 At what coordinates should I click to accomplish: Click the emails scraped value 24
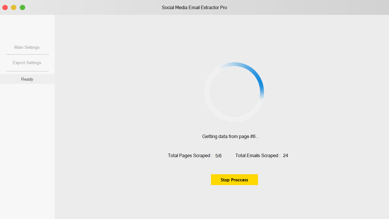click(x=286, y=155)
